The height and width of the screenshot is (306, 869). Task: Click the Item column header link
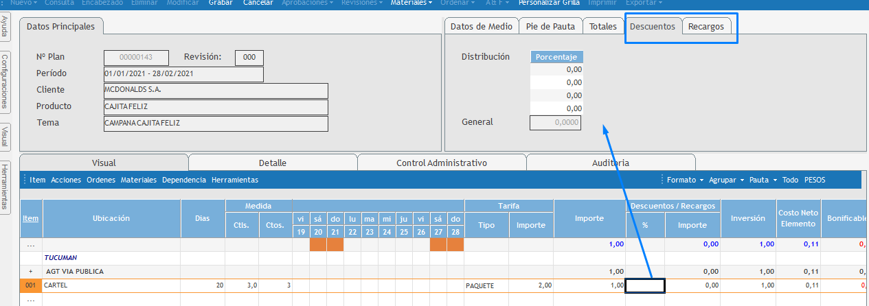[x=31, y=218]
